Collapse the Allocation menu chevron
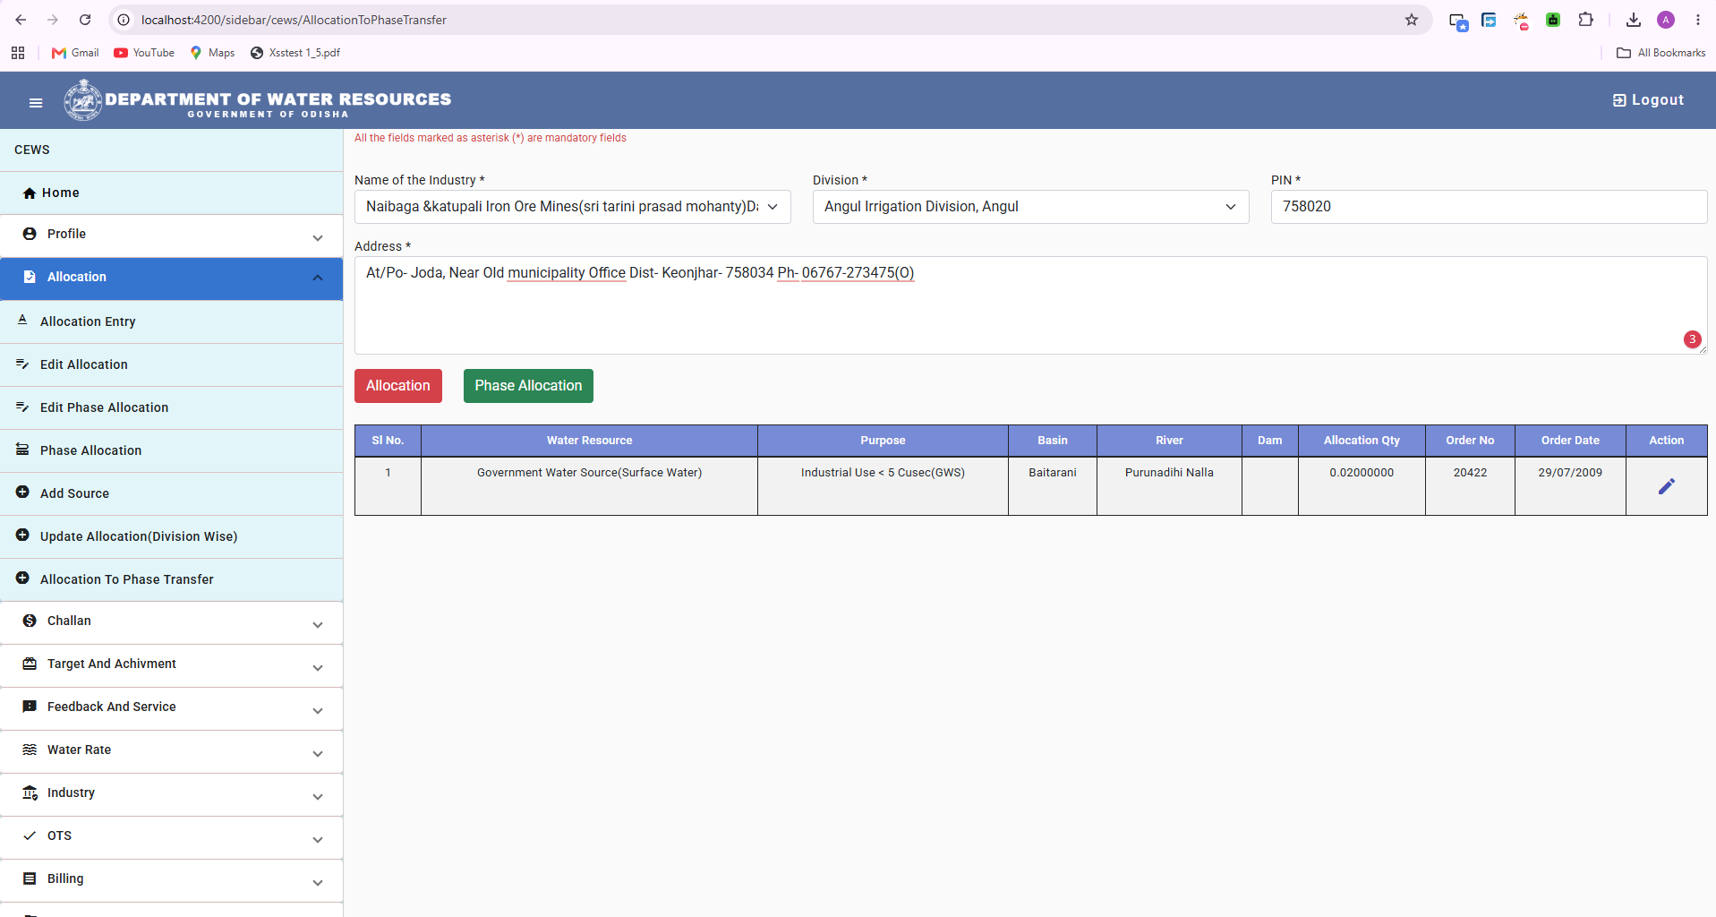The width and height of the screenshot is (1716, 917). (x=318, y=278)
